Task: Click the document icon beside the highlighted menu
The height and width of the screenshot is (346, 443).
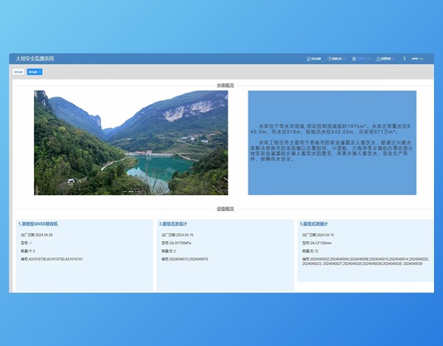Action: coord(354,59)
